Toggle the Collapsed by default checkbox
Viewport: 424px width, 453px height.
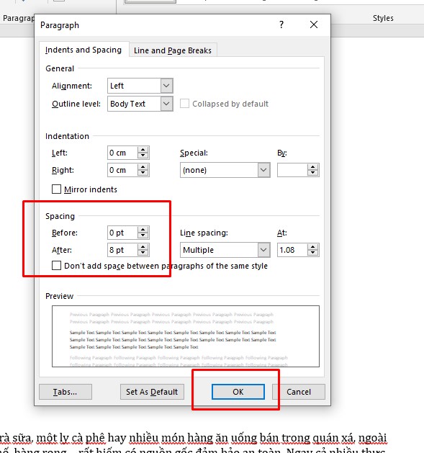[x=184, y=104]
